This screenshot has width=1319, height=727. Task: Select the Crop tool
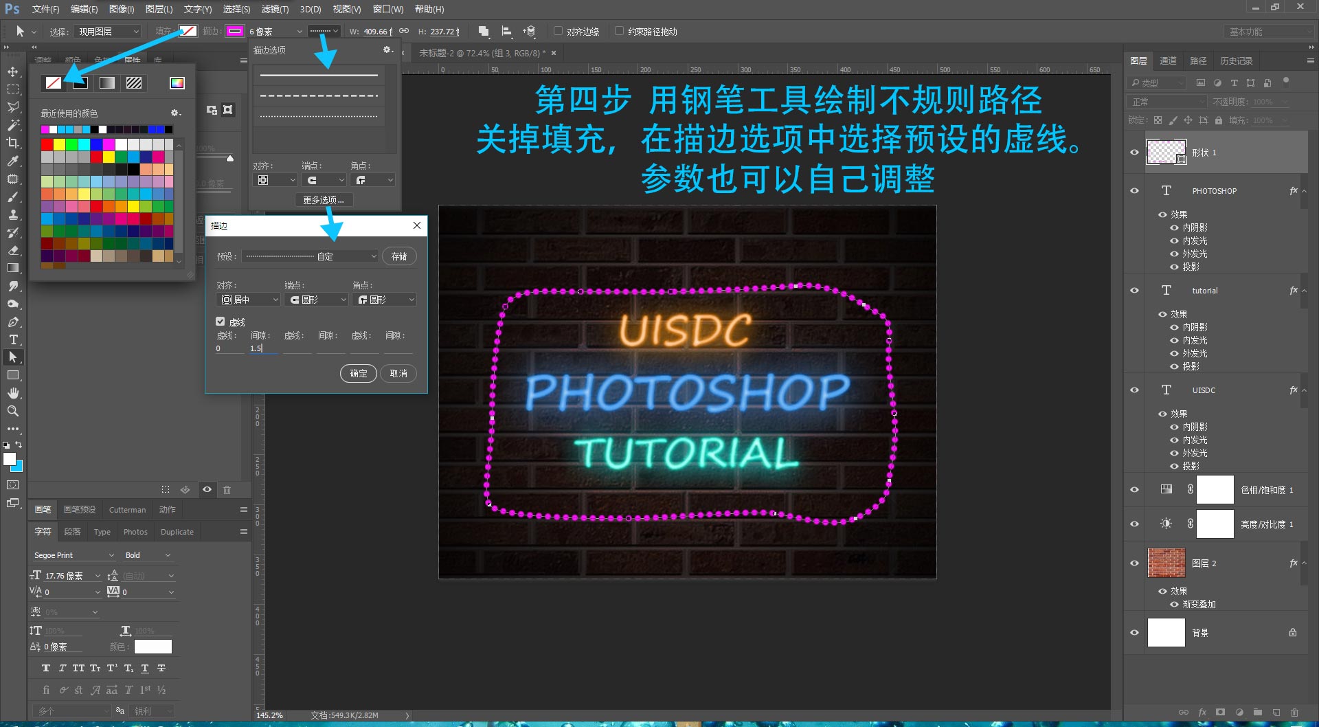pyautogui.click(x=13, y=143)
